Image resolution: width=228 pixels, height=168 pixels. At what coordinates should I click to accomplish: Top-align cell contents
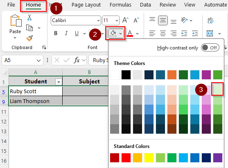152,19
